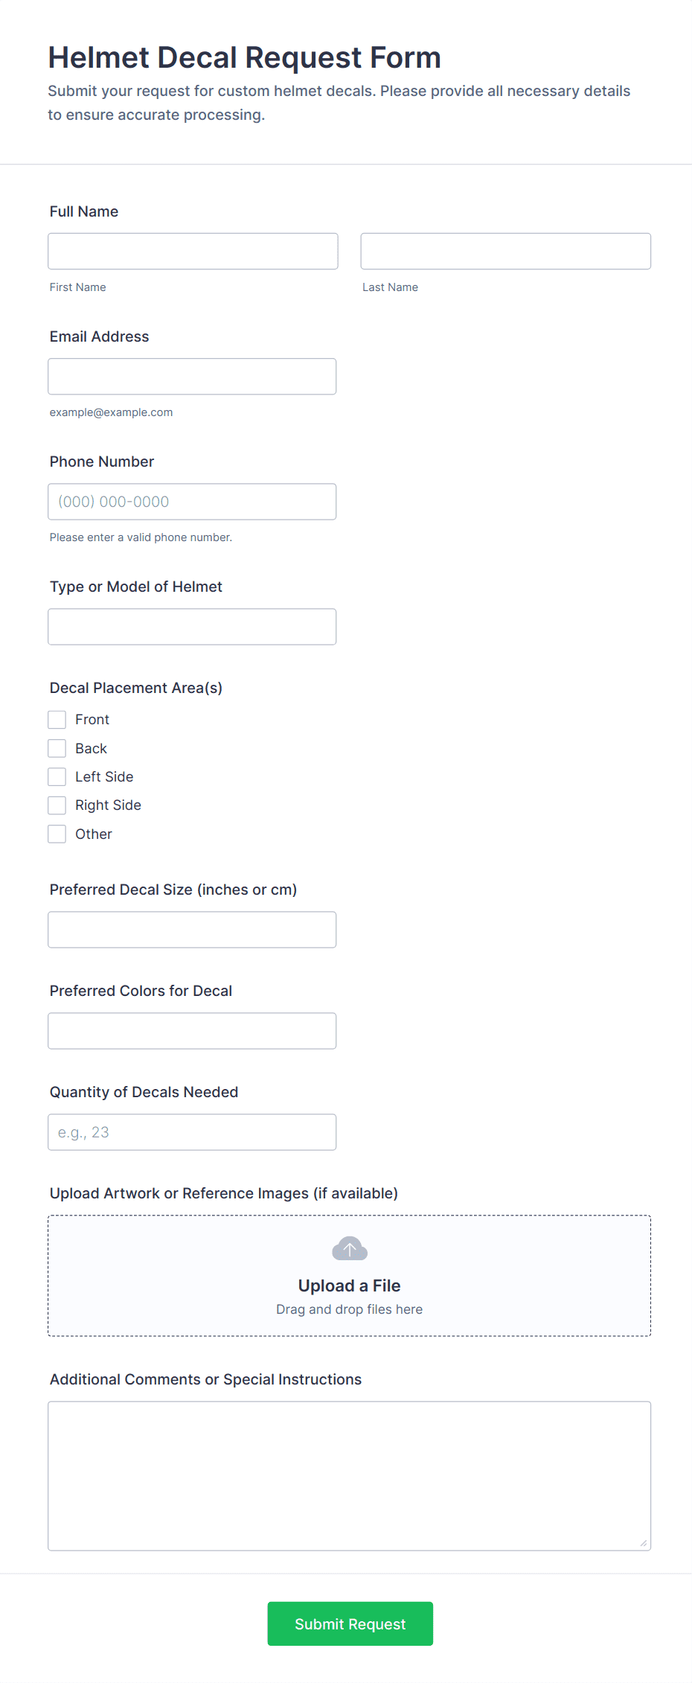Screen dimensions: 692x1683
Task: Enable the Other placement checkbox
Action: (x=57, y=834)
